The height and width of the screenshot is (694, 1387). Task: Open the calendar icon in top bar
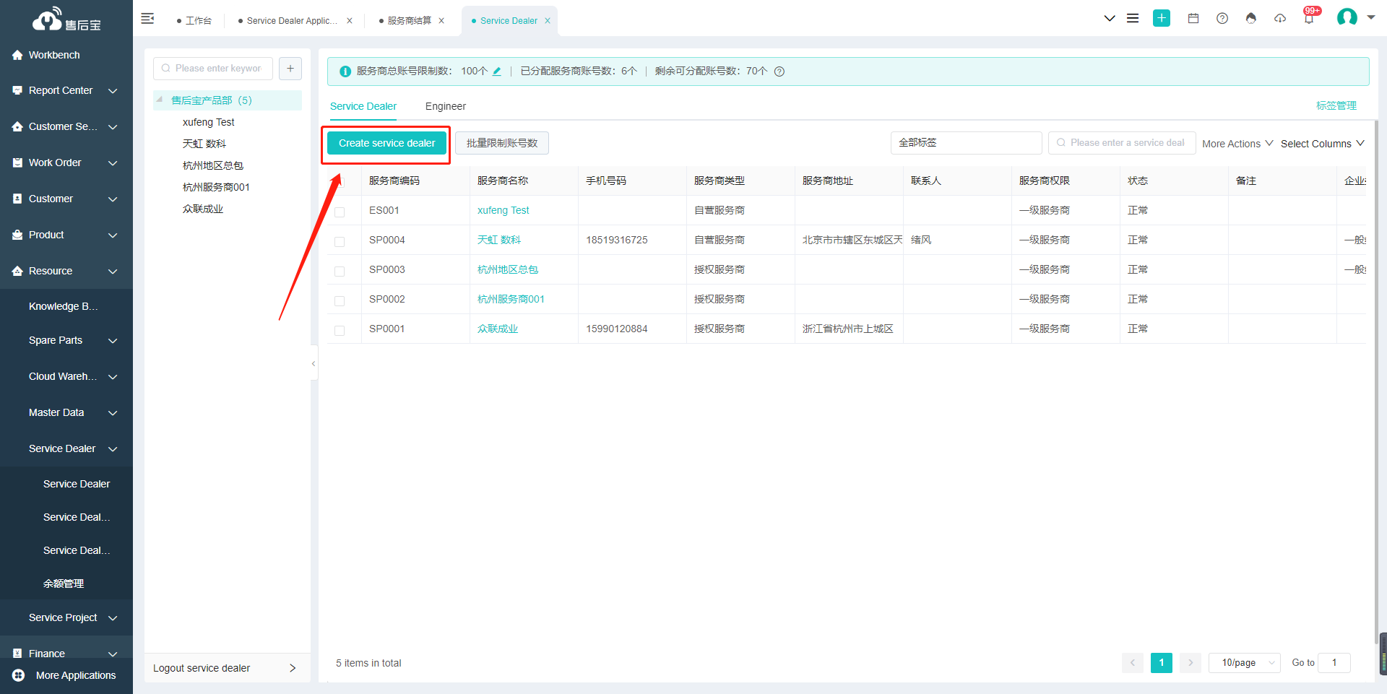pyautogui.click(x=1193, y=18)
